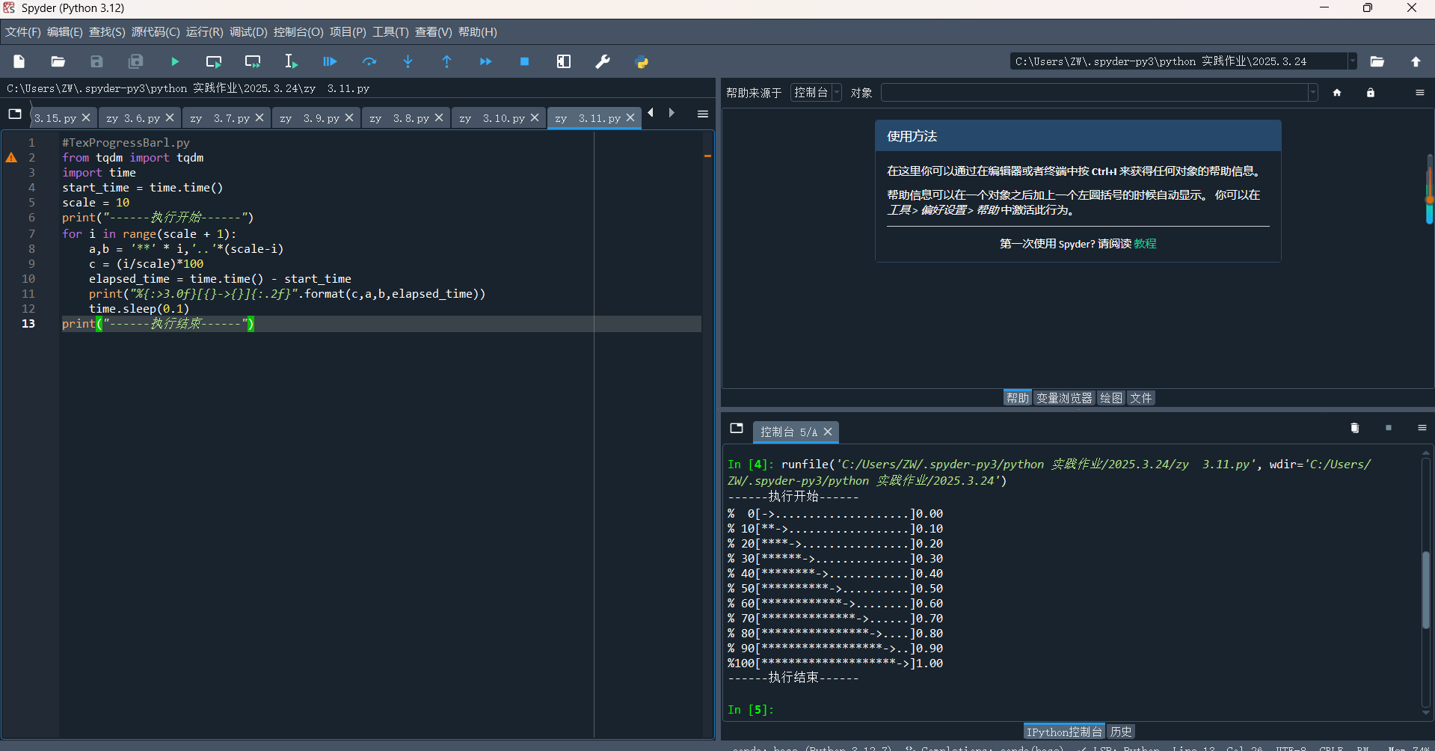This screenshot has width=1435, height=751.
Task: Click the help object input field
Action: point(1094,93)
